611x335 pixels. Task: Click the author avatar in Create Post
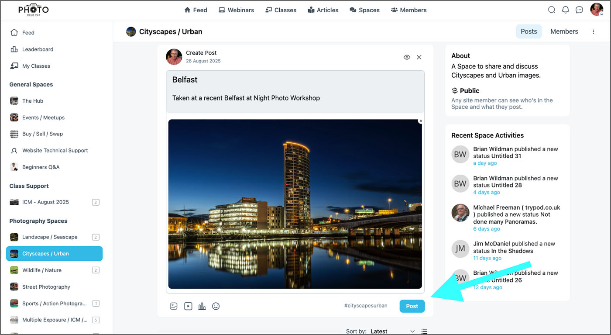(174, 57)
